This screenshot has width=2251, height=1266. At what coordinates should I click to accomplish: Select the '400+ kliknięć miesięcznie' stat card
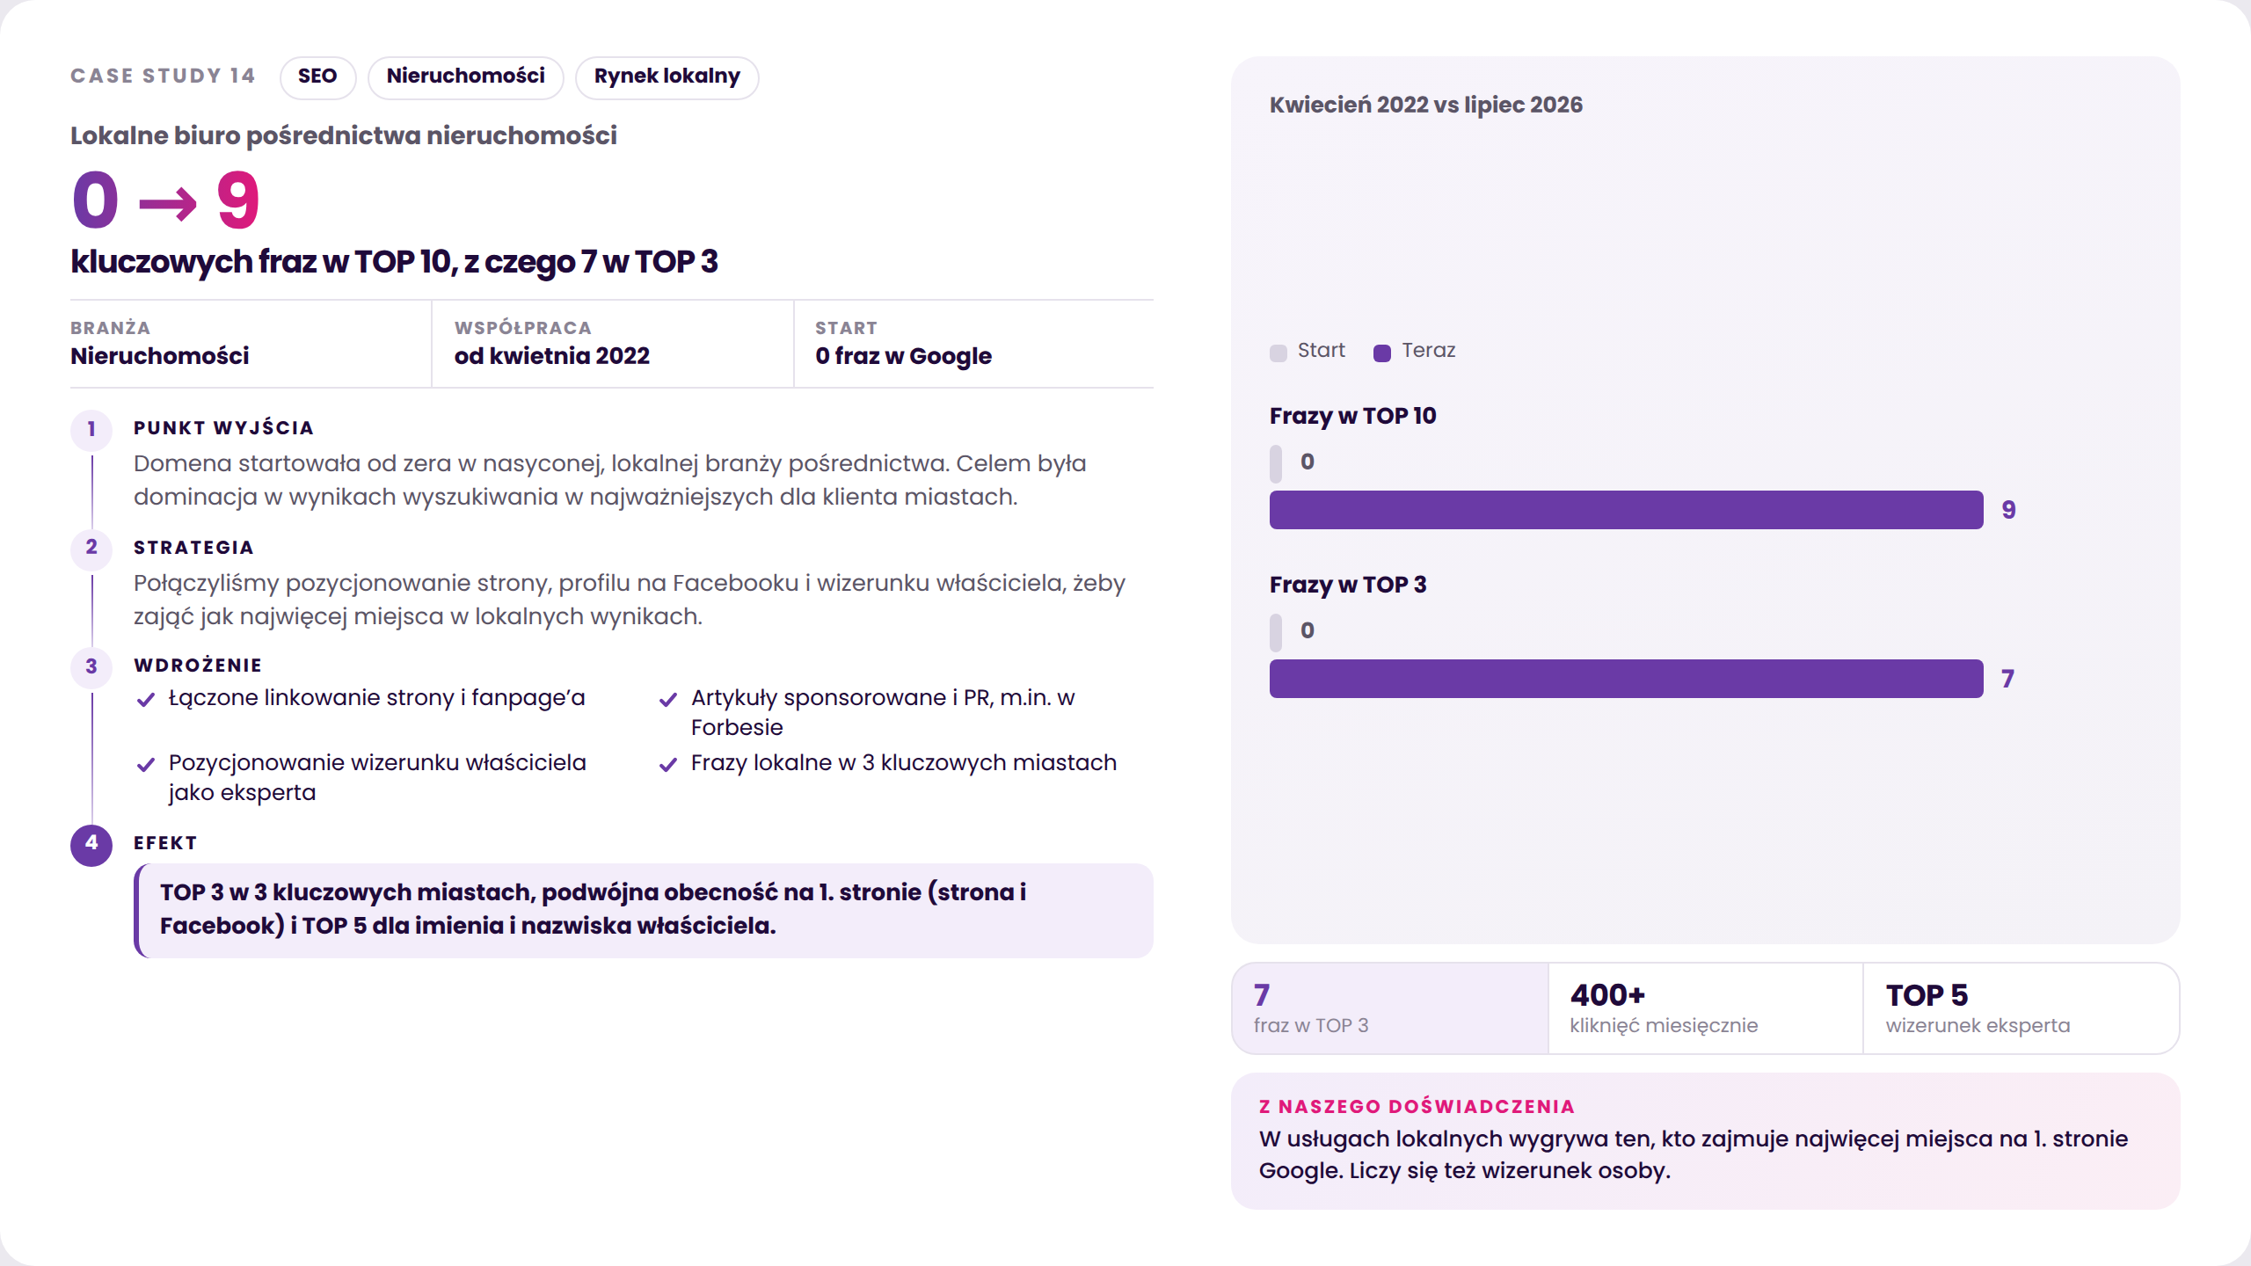(1706, 1008)
